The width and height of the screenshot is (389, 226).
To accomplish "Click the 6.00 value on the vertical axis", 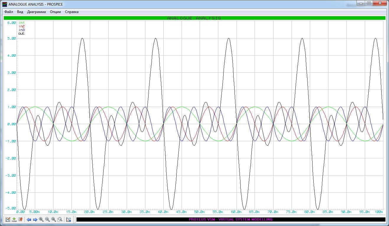I will (11, 23).
